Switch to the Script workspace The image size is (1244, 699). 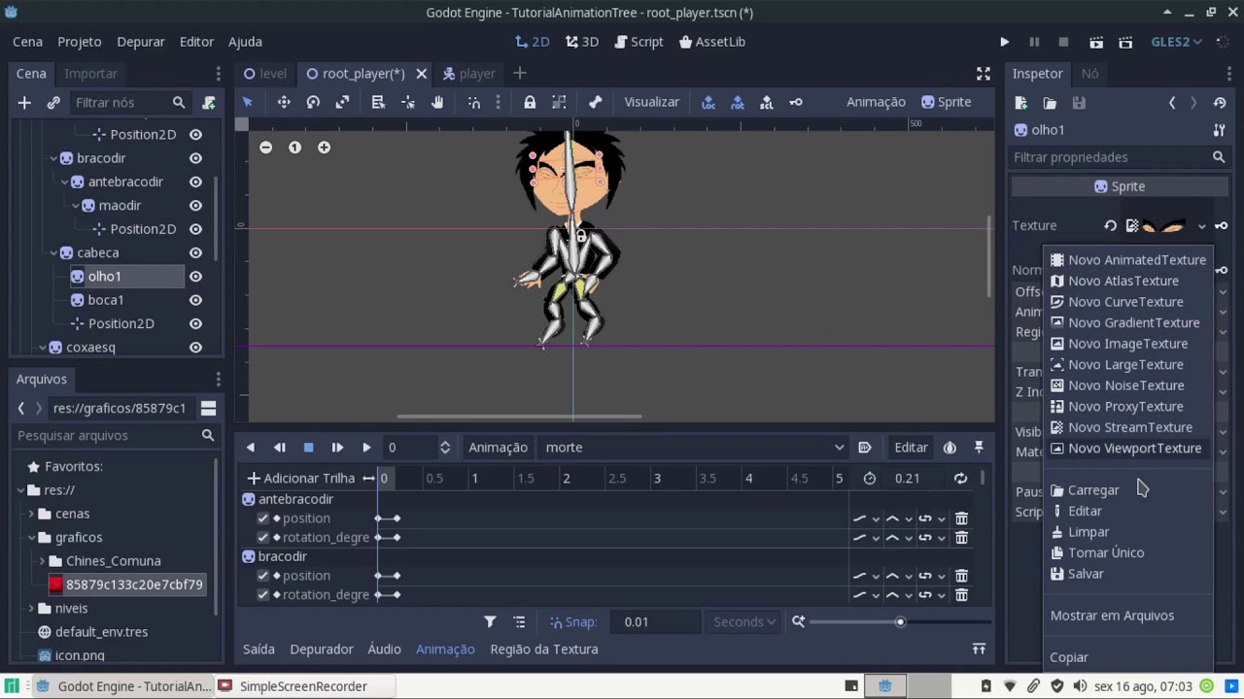coord(638,42)
